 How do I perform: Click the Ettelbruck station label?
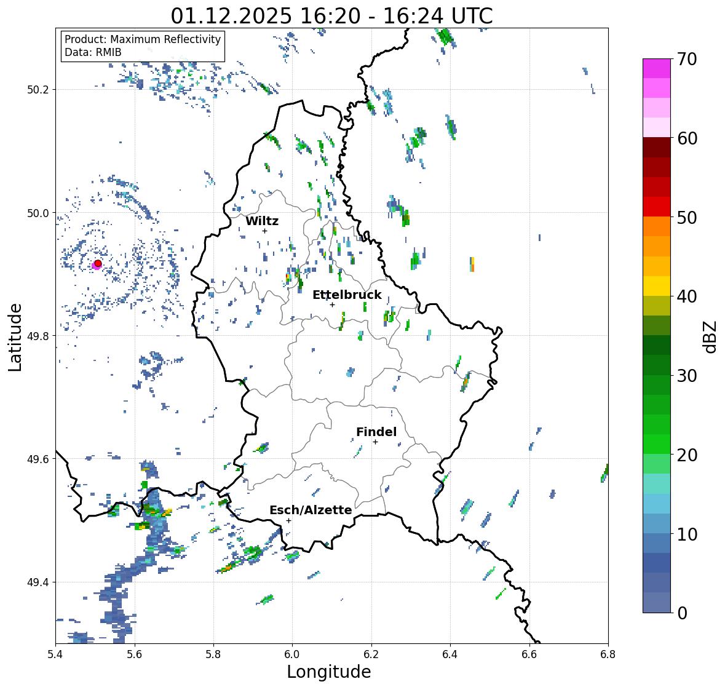click(347, 295)
